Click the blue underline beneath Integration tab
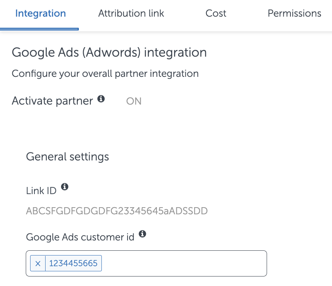The width and height of the screenshot is (332, 286). 40,29
